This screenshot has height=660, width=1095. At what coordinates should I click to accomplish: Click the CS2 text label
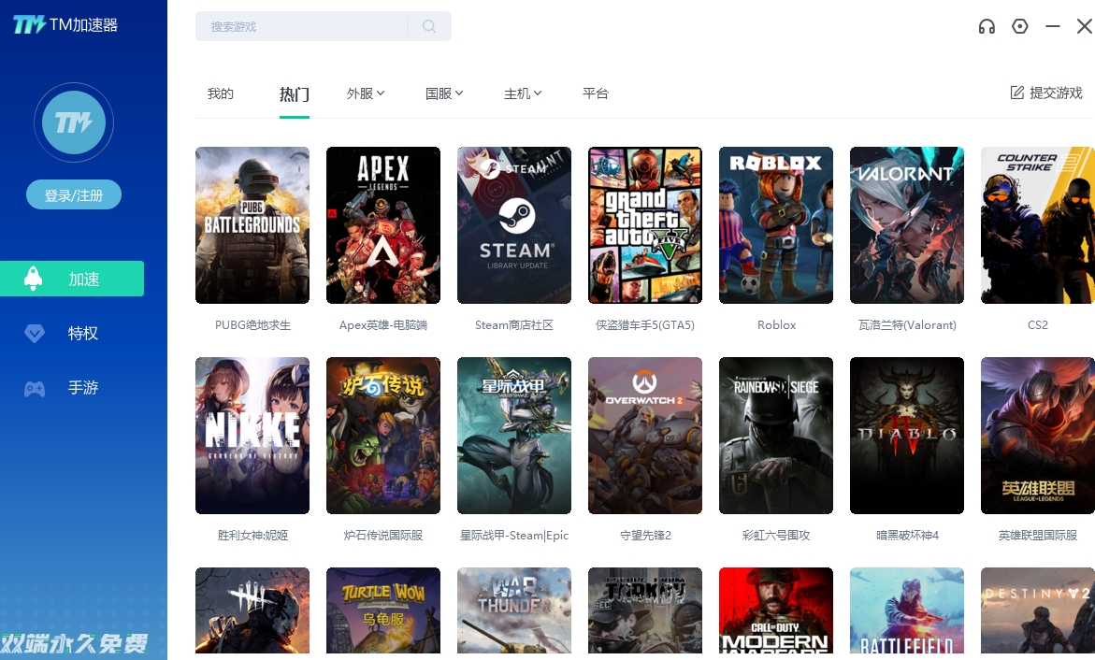(x=1038, y=324)
